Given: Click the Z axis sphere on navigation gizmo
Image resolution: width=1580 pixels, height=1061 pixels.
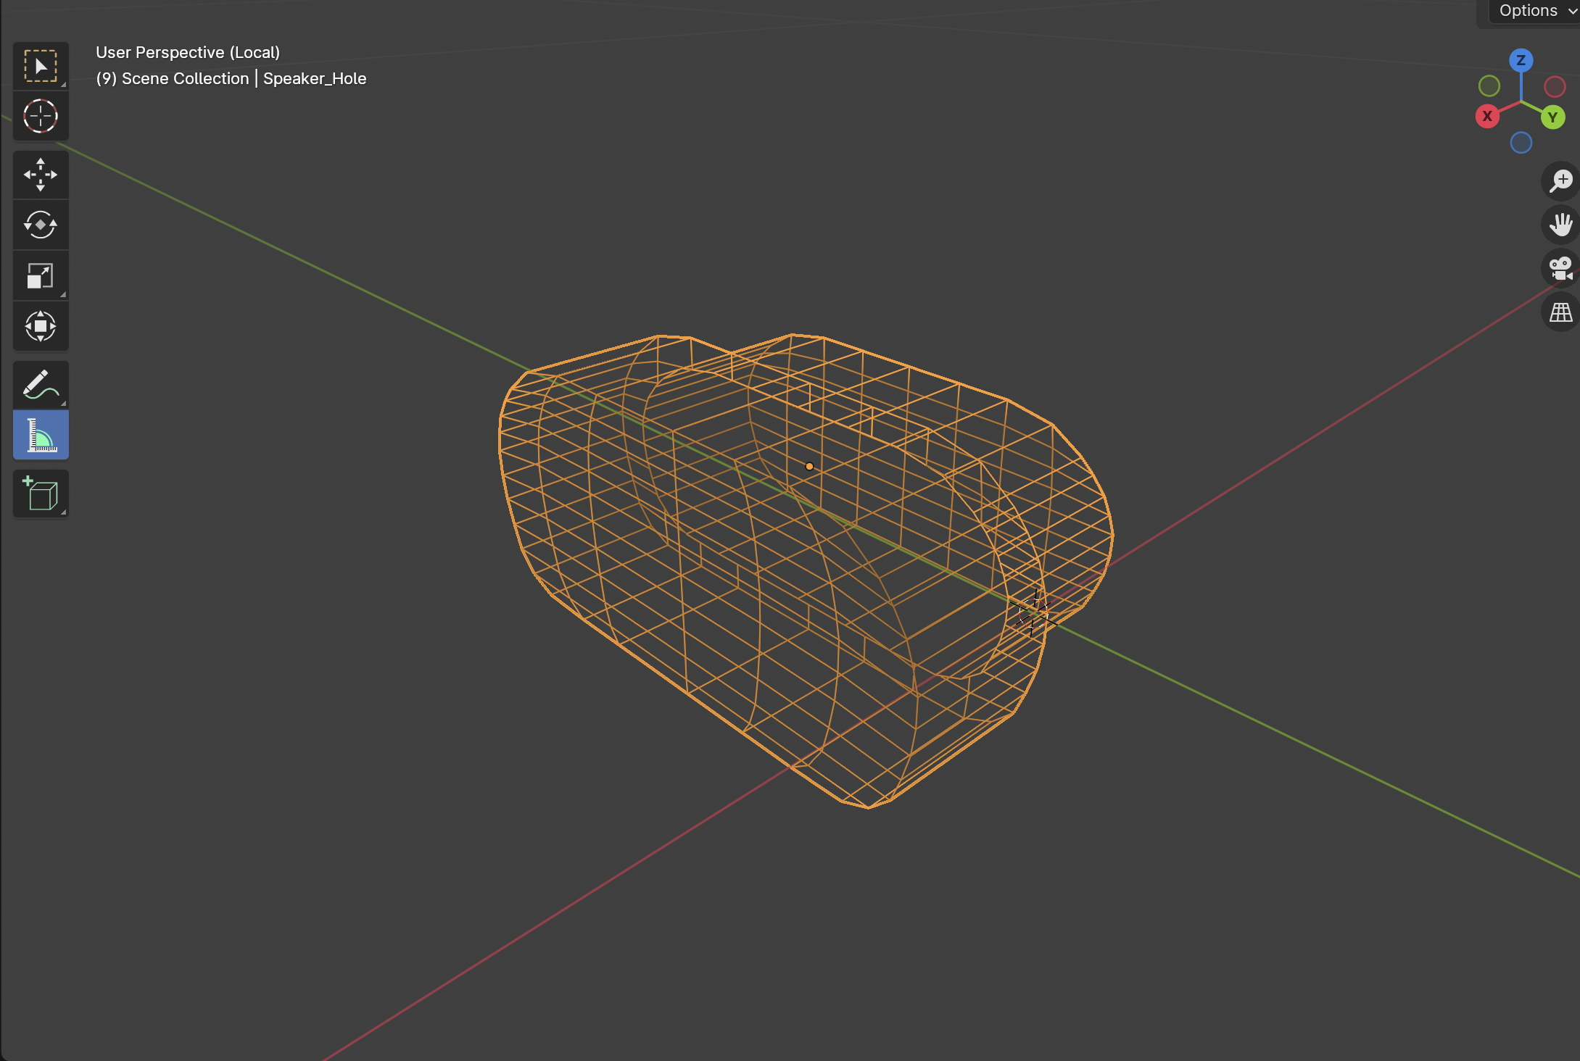Looking at the screenshot, I should 1521,60.
